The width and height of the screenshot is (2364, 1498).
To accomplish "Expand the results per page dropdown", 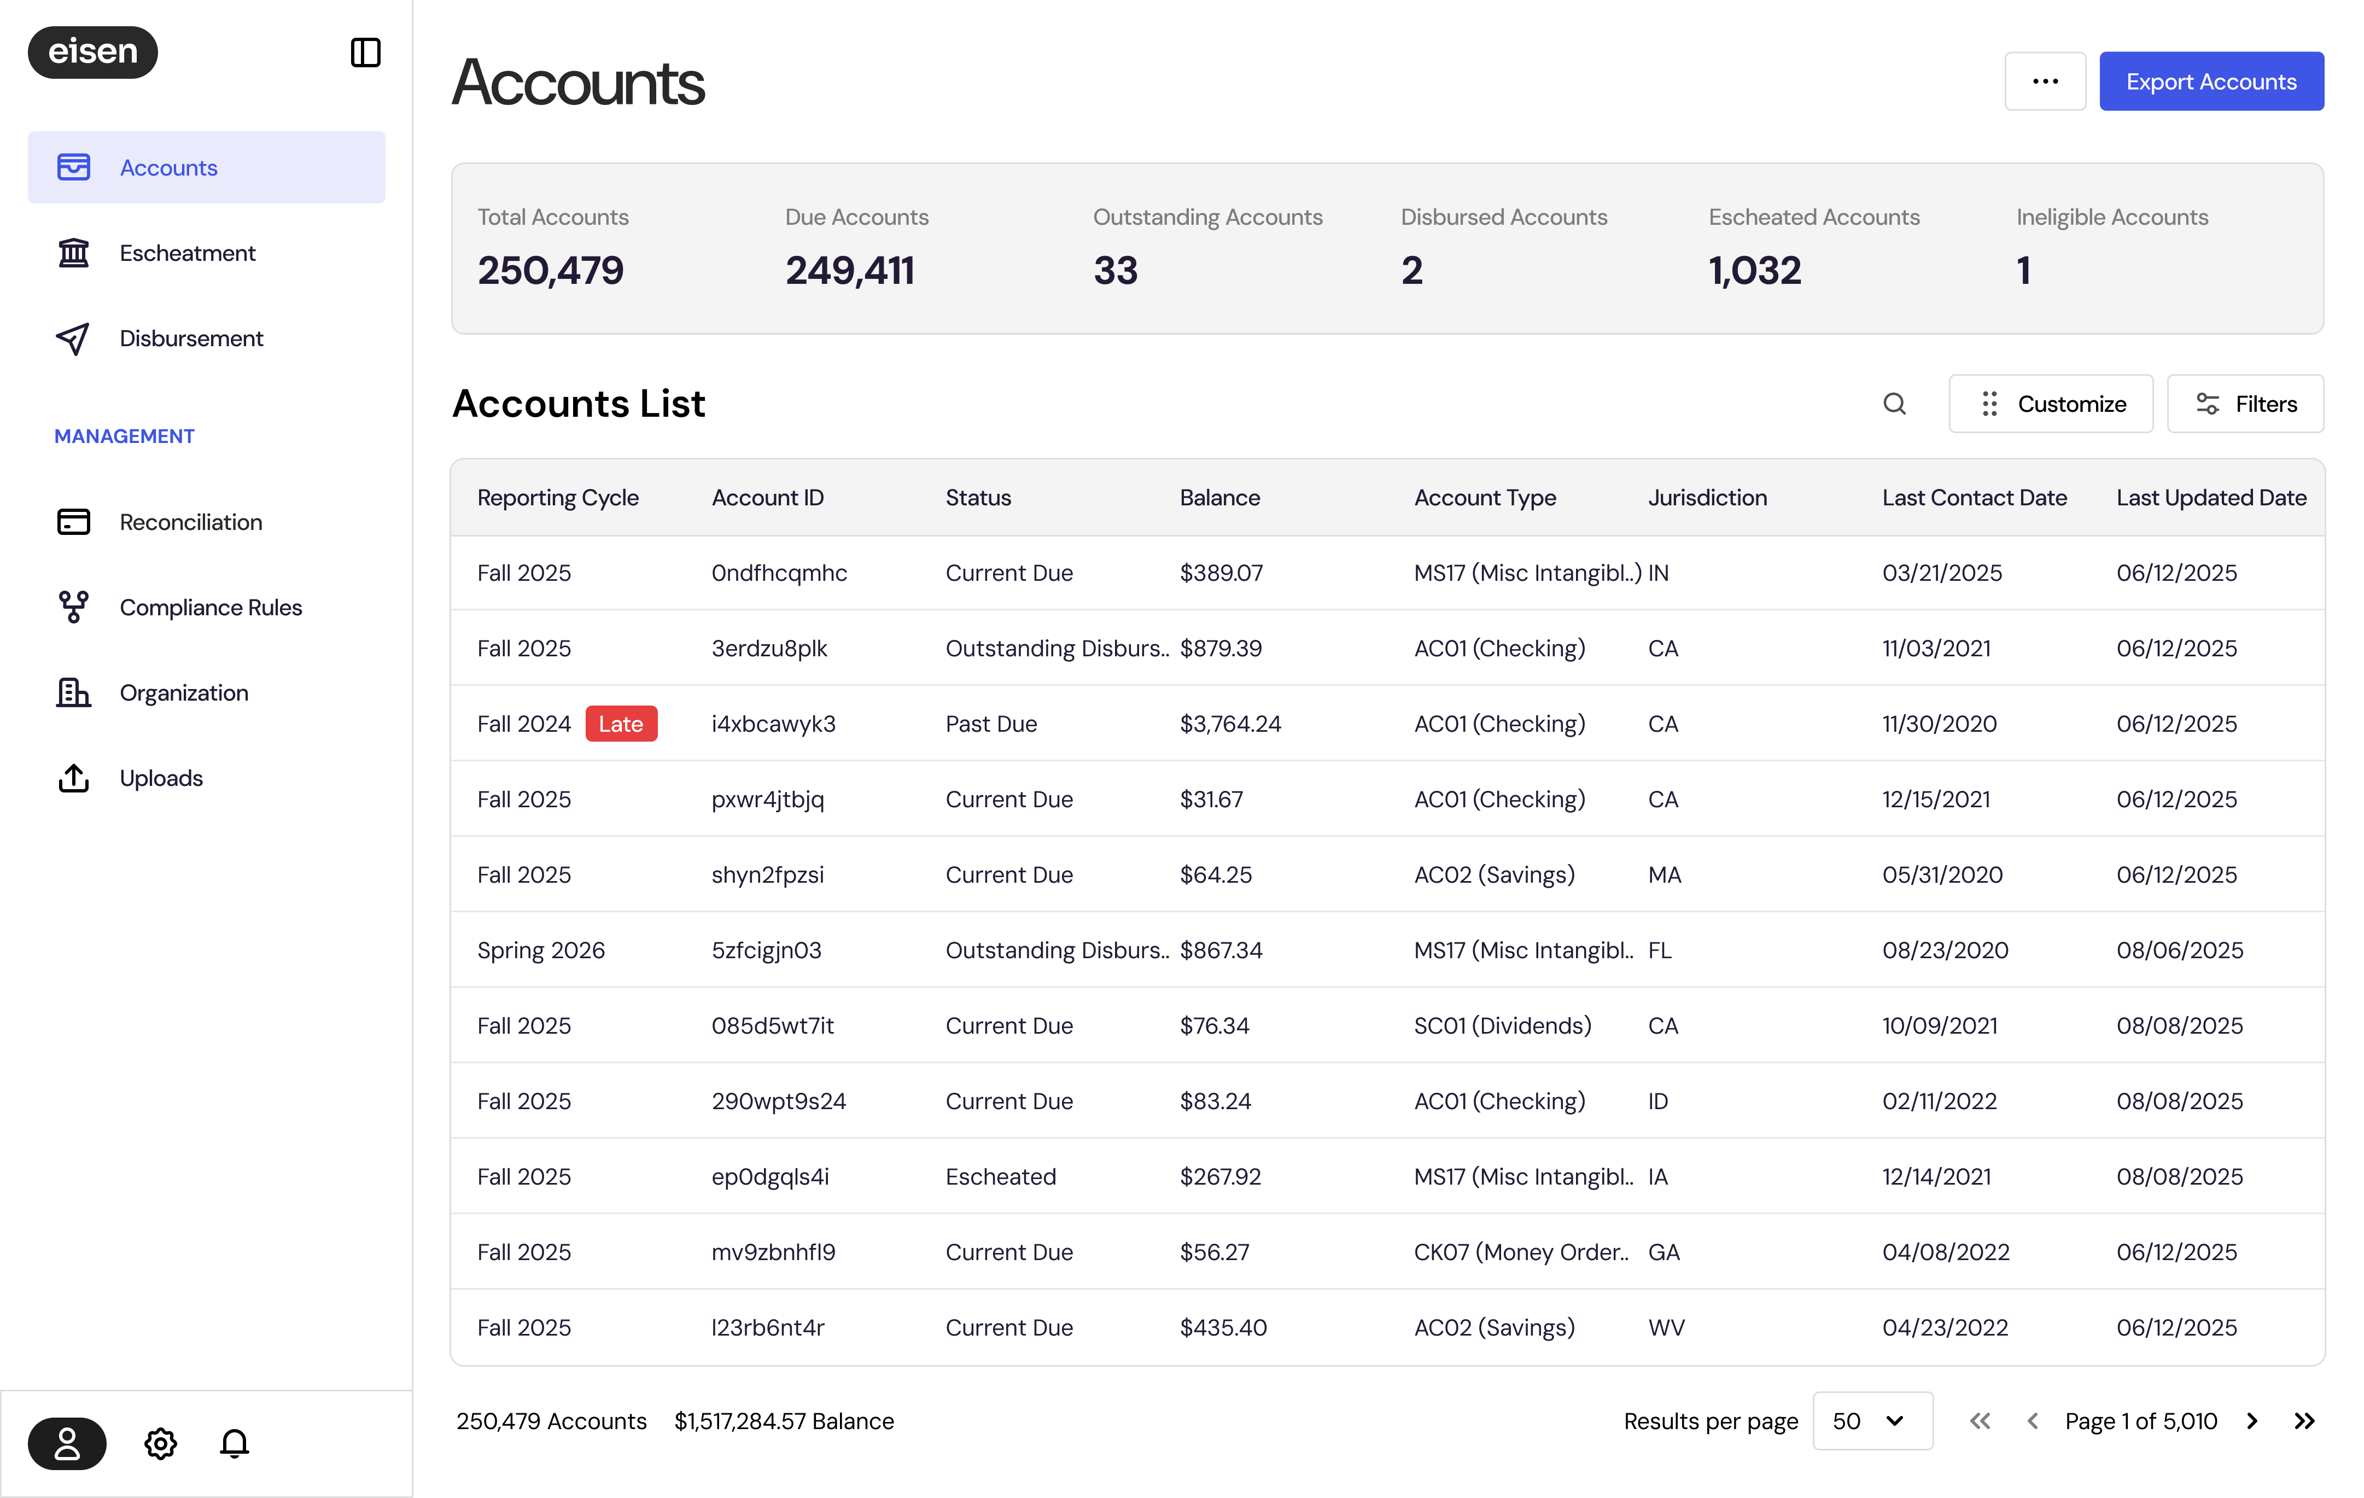I will coord(1871,1420).
